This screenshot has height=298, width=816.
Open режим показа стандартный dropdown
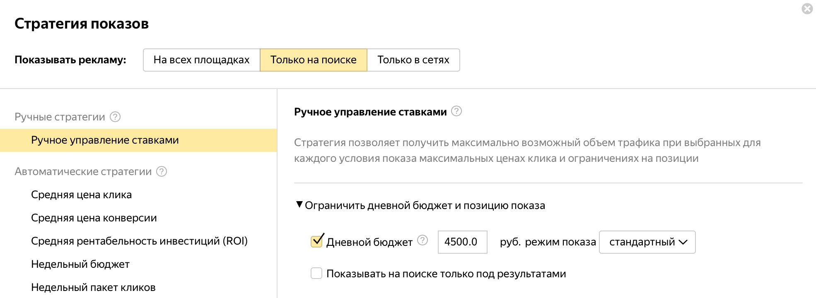[647, 242]
